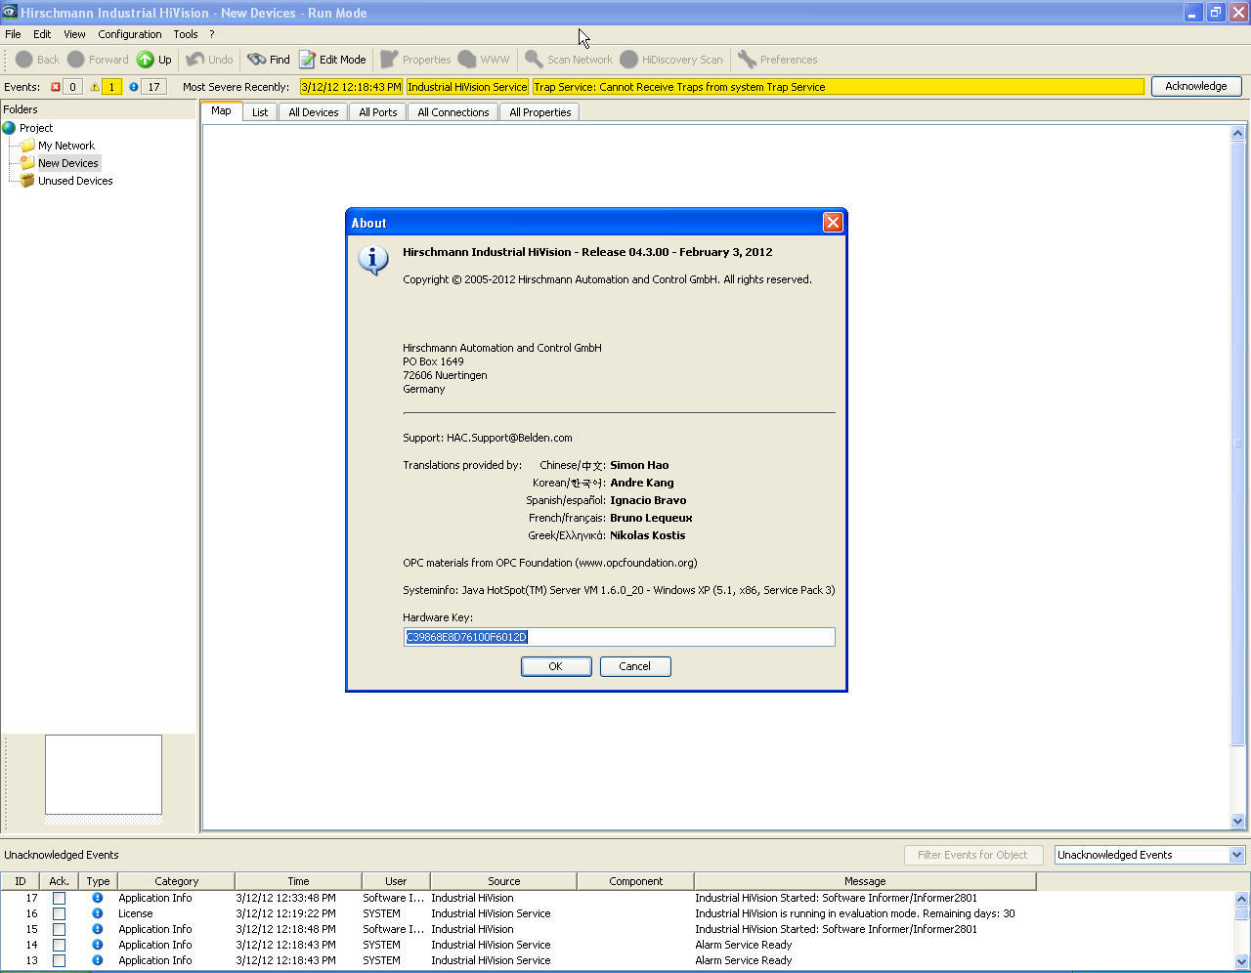This screenshot has width=1251, height=973.
Task: Click map view scrollbar down arrow
Action: click(x=1238, y=822)
